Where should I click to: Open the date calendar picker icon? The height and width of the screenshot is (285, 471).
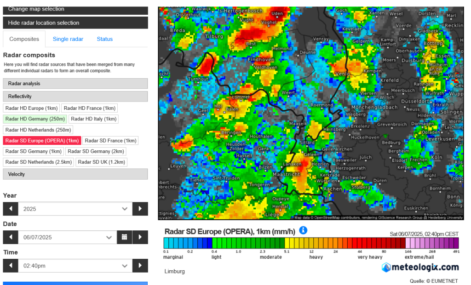pos(124,237)
